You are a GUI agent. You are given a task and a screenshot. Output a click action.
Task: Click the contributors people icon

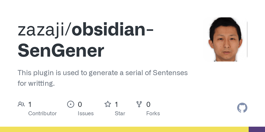tap(21, 104)
